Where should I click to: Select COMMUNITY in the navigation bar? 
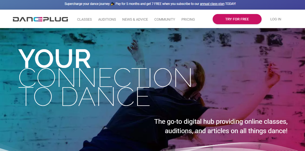[165, 20]
